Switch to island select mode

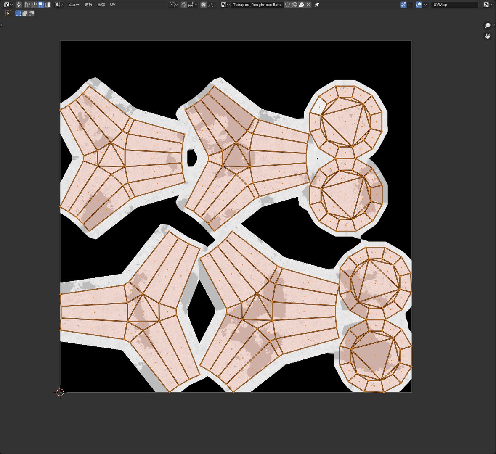coord(48,5)
